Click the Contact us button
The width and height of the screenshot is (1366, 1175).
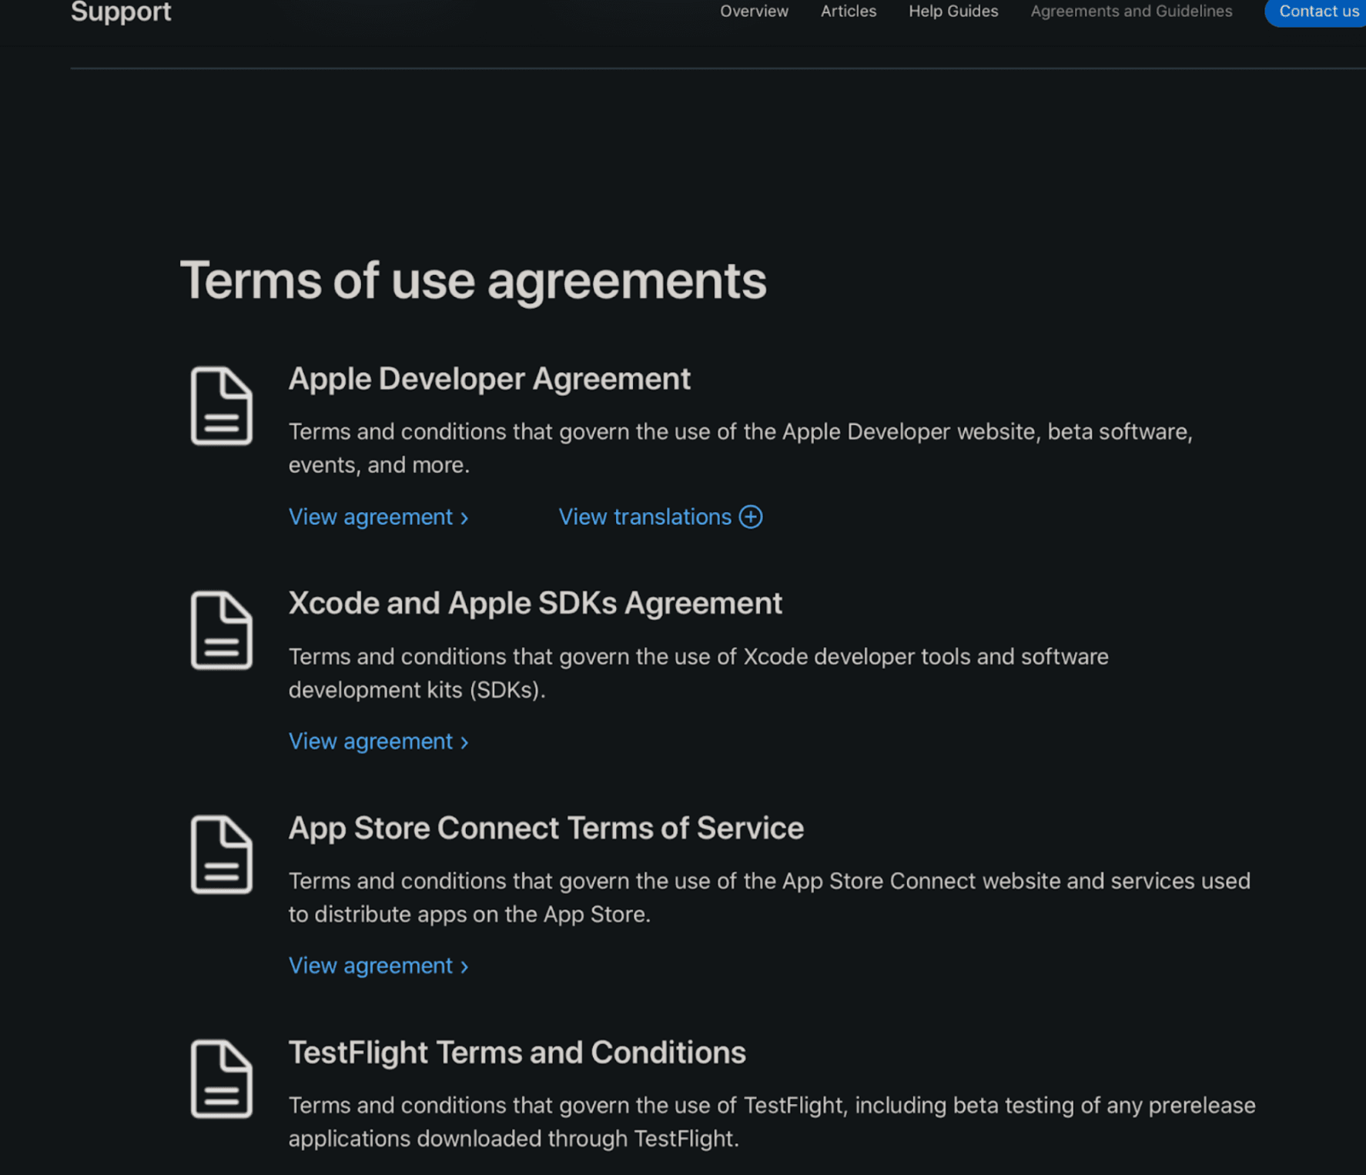coord(1316,12)
